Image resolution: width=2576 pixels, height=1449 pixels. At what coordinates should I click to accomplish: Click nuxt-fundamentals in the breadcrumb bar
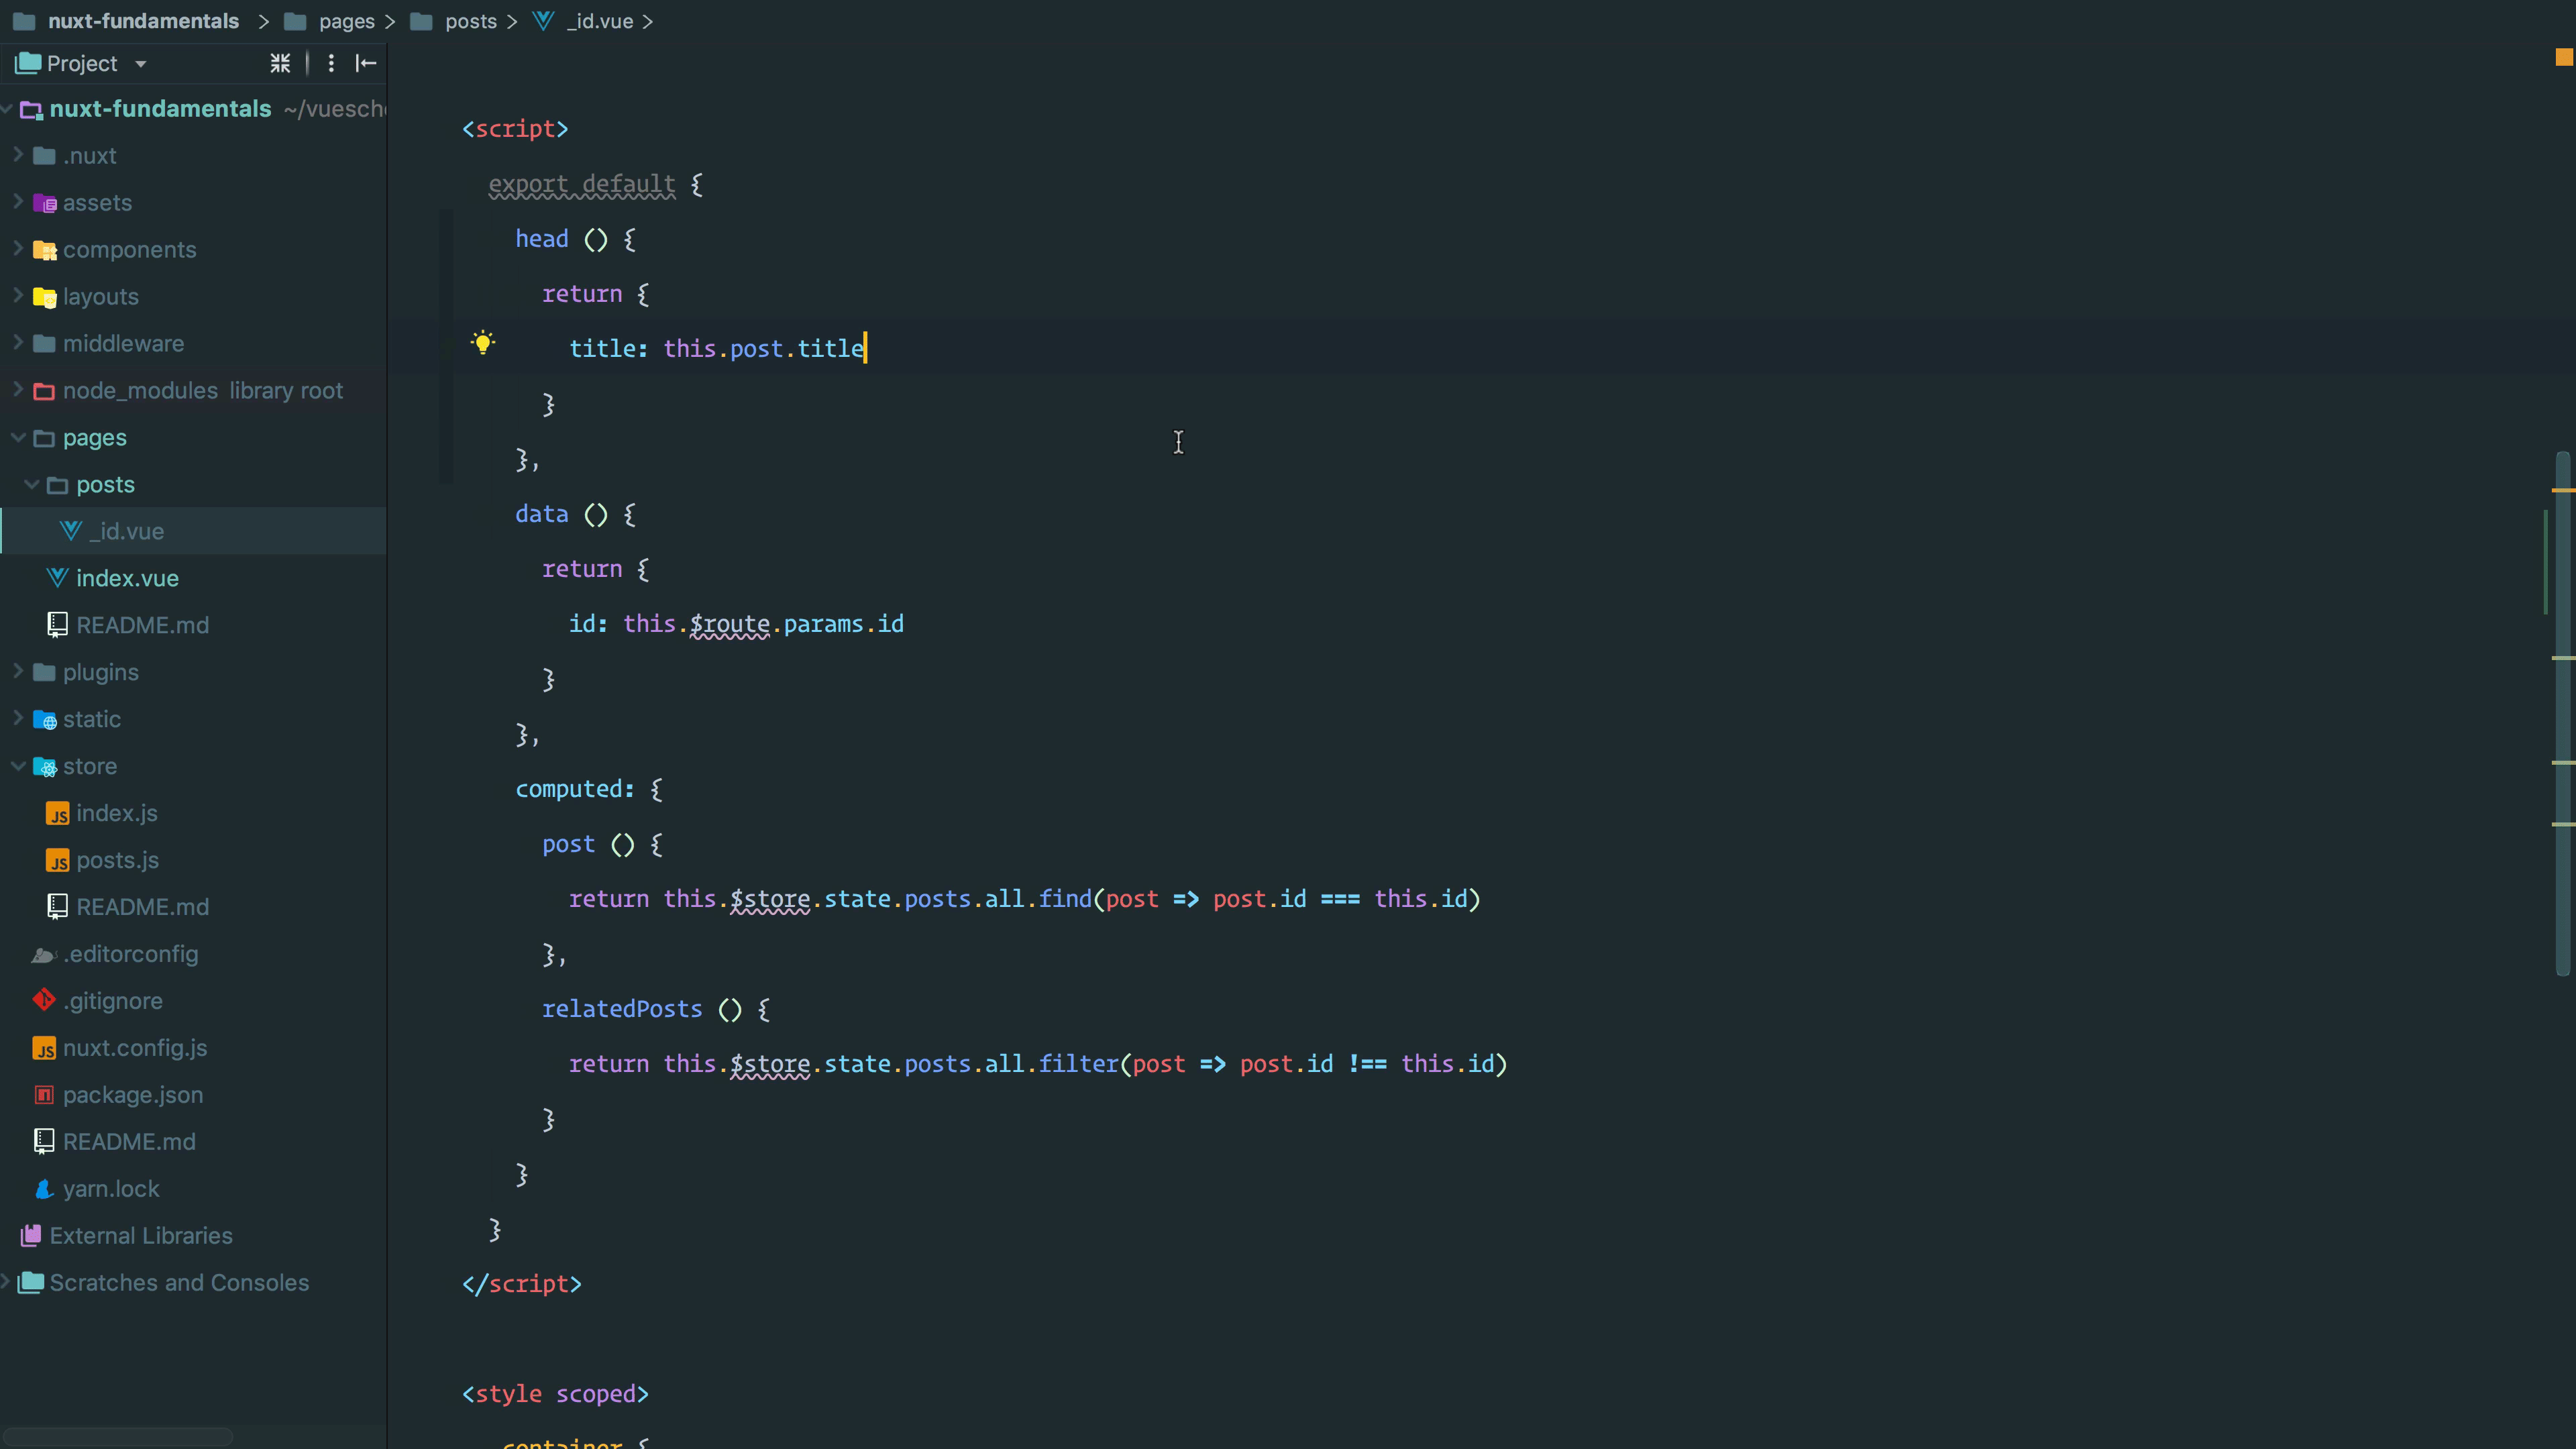[143, 21]
